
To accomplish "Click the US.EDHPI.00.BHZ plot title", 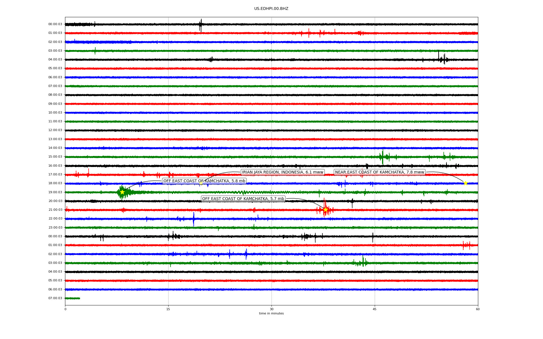I will (271, 9).
